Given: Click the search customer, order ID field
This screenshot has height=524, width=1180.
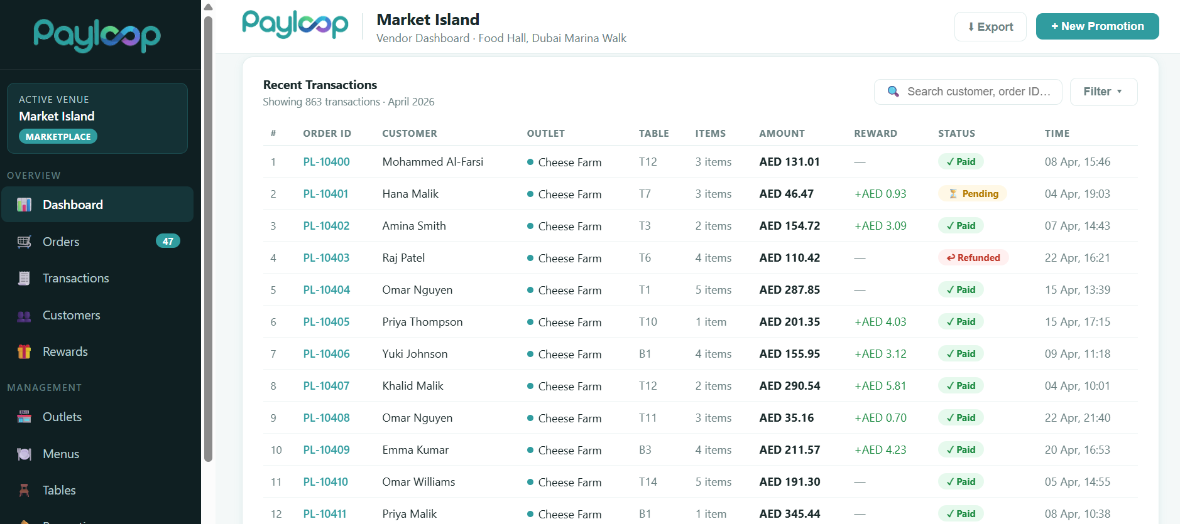Looking at the screenshot, I should [968, 92].
